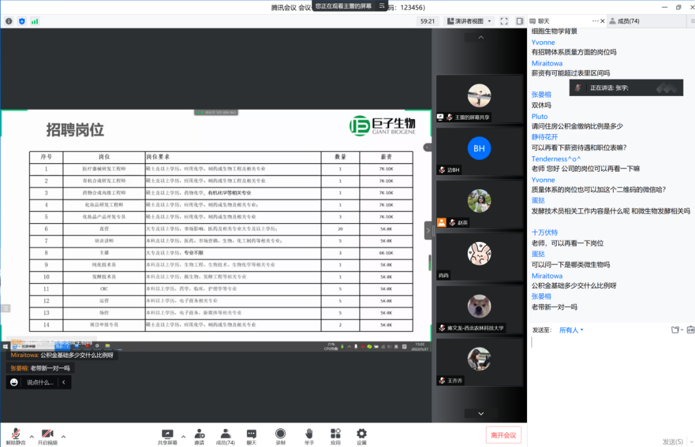Click the 发送(S) send button
The height and width of the screenshot is (447, 695).
coord(672,441)
